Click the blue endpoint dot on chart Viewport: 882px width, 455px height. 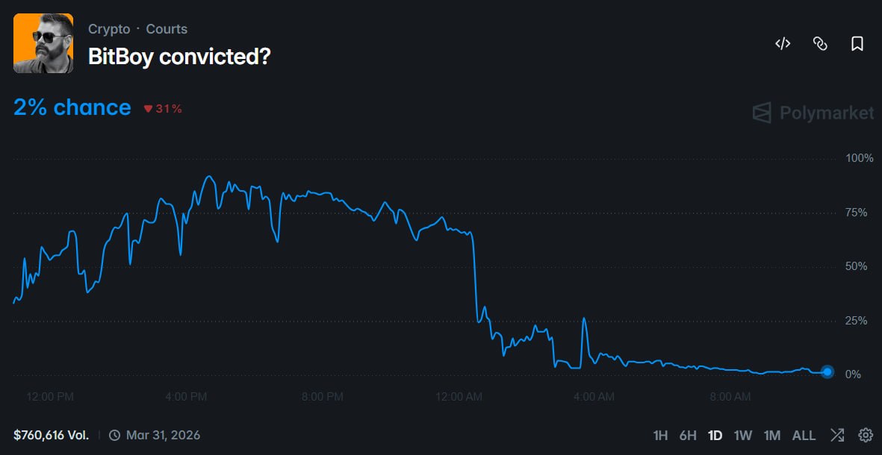click(x=826, y=371)
